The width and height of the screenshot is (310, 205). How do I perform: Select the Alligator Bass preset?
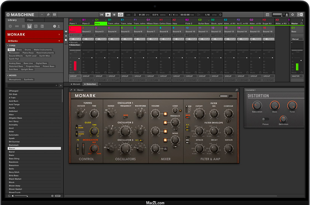tap(15, 118)
